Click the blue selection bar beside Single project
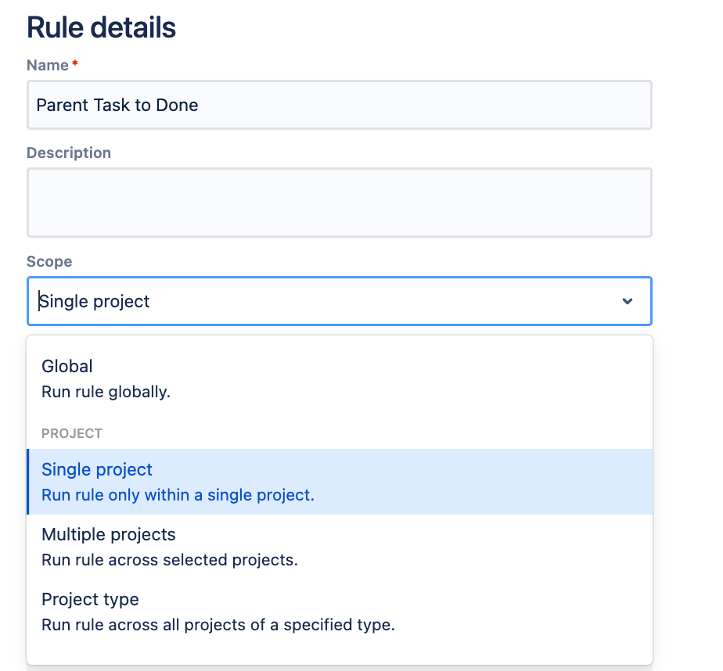The height and width of the screenshot is (671, 723). 28,482
